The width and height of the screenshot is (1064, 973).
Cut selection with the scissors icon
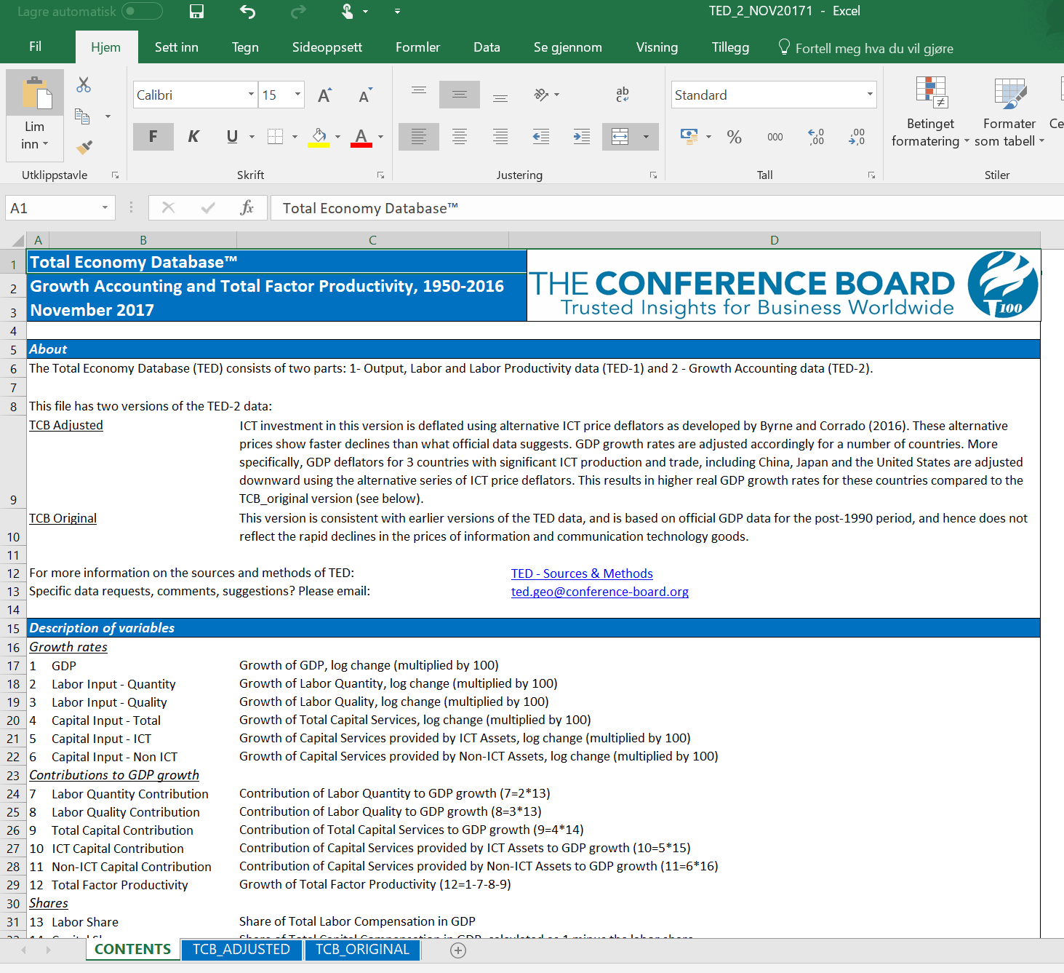coord(84,85)
